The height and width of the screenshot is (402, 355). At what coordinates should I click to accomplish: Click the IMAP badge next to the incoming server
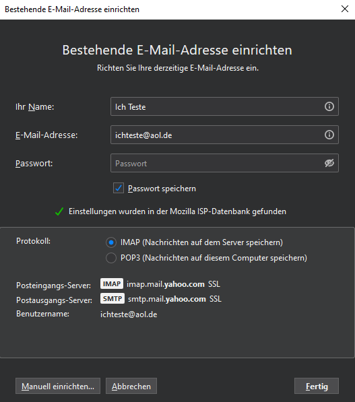pyautogui.click(x=112, y=283)
